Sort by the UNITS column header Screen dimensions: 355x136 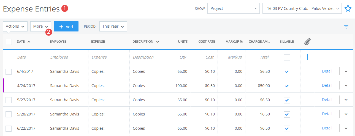(183, 42)
